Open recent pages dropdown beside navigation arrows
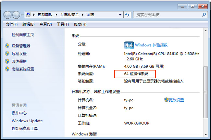The image size is (211, 140). point(22,15)
